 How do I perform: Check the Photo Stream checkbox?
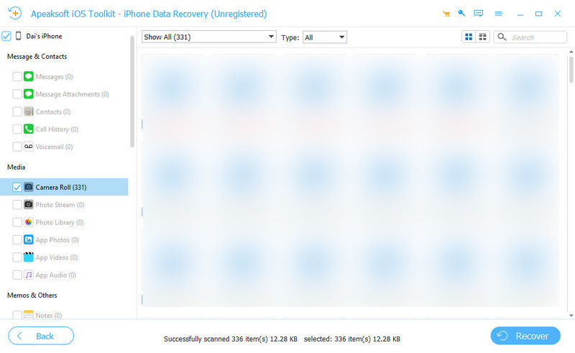[17, 204]
